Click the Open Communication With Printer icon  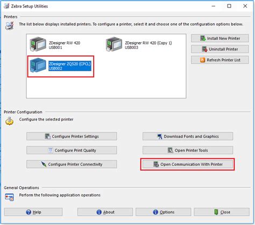click(x=156, y=164)
